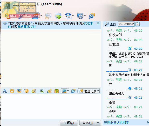Viewport: 149px width, 126px height.
Task: Expand the 消息记录 dropdown arrow
Action: pos(98,91)
